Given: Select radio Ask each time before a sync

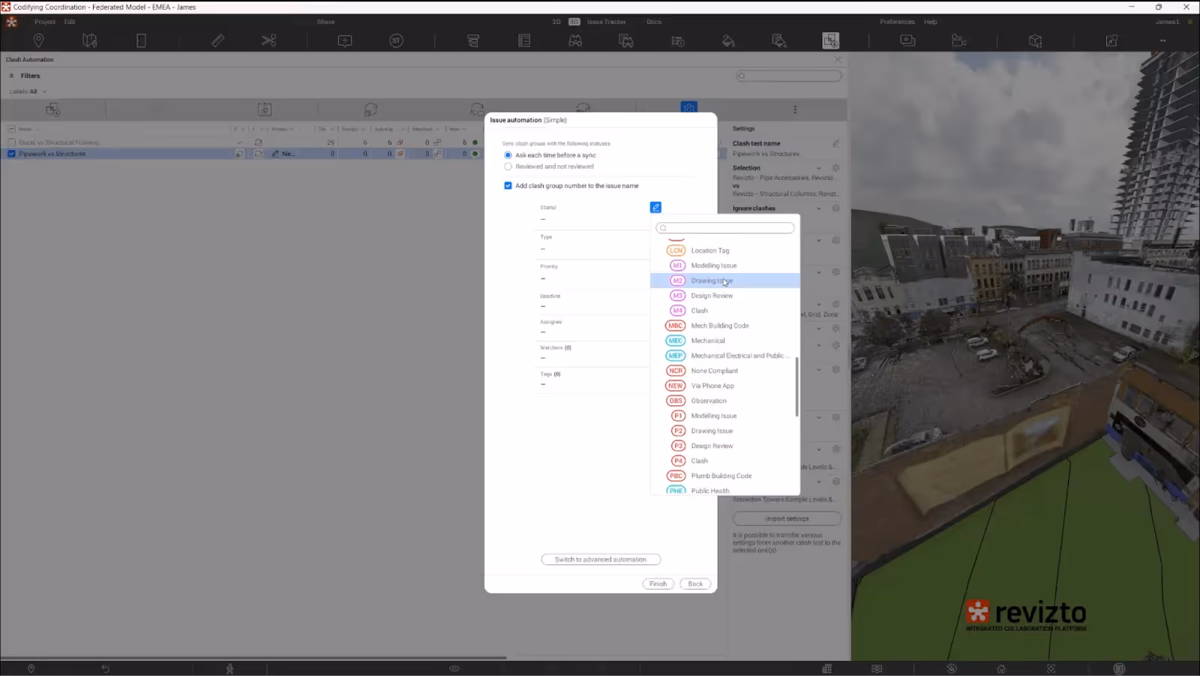Looking at the screenshot, I should pyautogui.click(x=508, y=155).
